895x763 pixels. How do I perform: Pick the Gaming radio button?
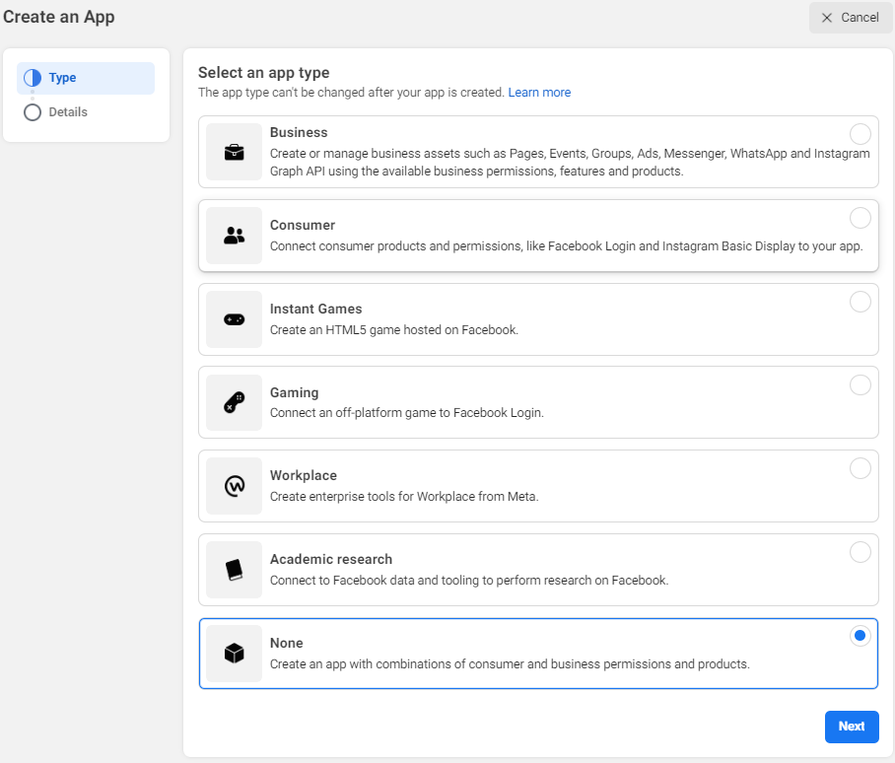860,384
